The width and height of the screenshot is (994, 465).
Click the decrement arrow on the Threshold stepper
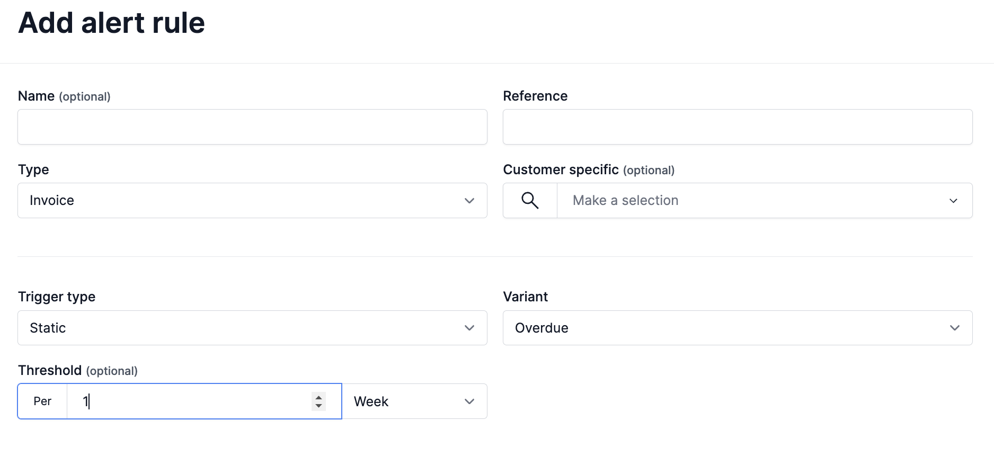(318, 406)
